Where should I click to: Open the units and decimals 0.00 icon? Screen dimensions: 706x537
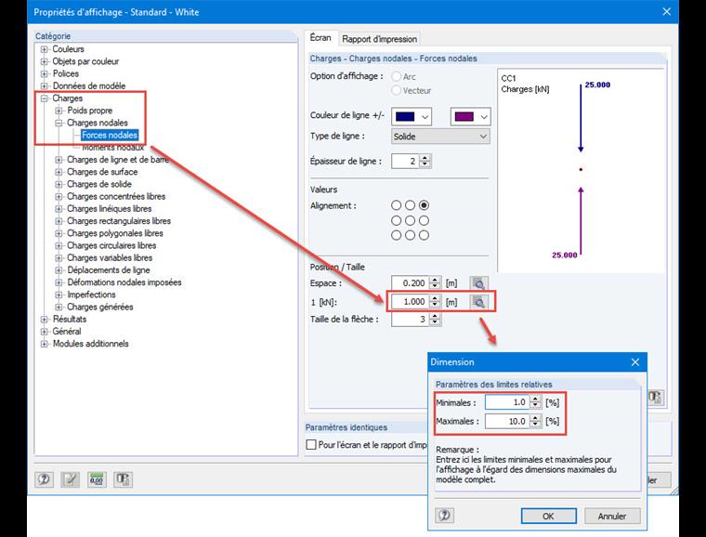[x=97, y=479]
